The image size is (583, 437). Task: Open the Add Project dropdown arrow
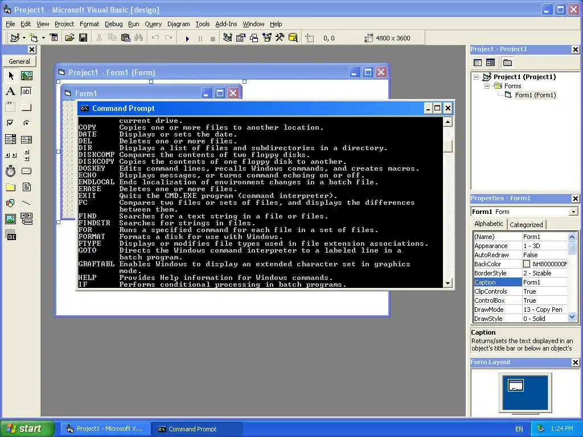(24, 38)
